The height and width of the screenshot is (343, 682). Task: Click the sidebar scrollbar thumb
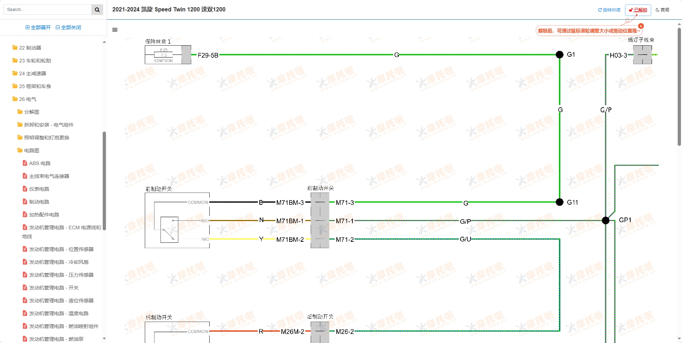(104, 181)
